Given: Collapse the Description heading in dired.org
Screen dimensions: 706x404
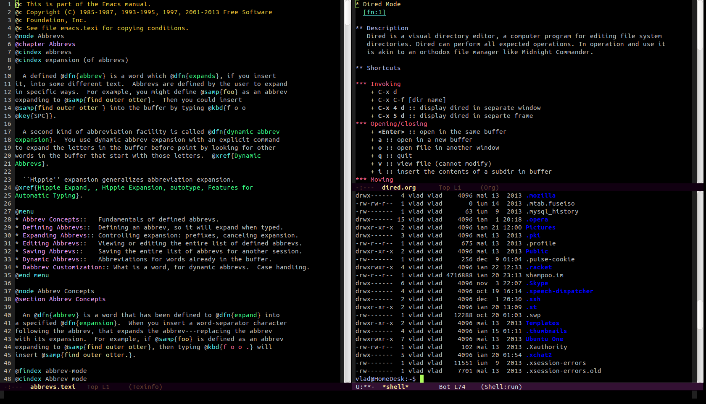Looking at the screenshot, I should (x=382, y=28).
